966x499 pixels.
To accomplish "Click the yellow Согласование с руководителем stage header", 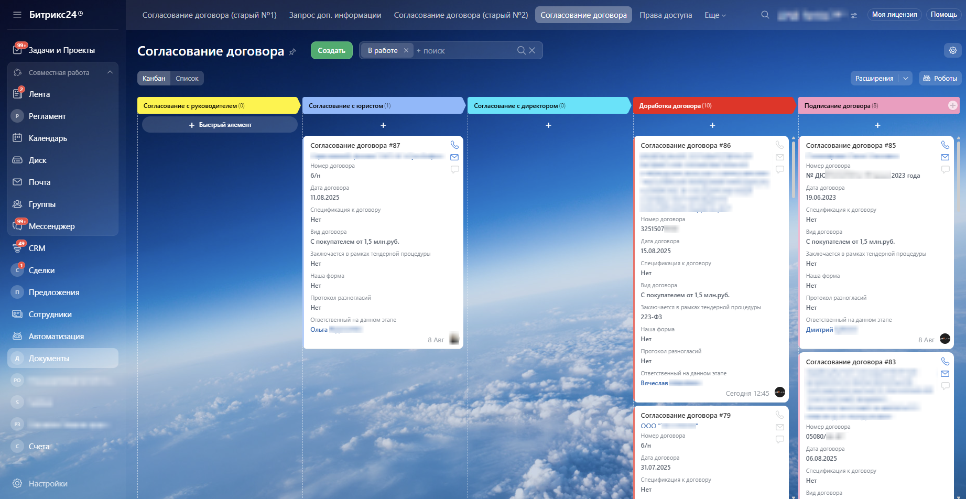I will pos(218,105).
